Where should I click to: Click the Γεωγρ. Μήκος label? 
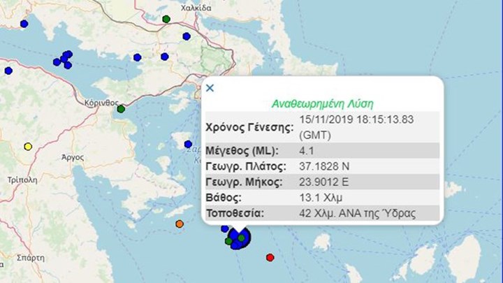[x=244, y=182]
